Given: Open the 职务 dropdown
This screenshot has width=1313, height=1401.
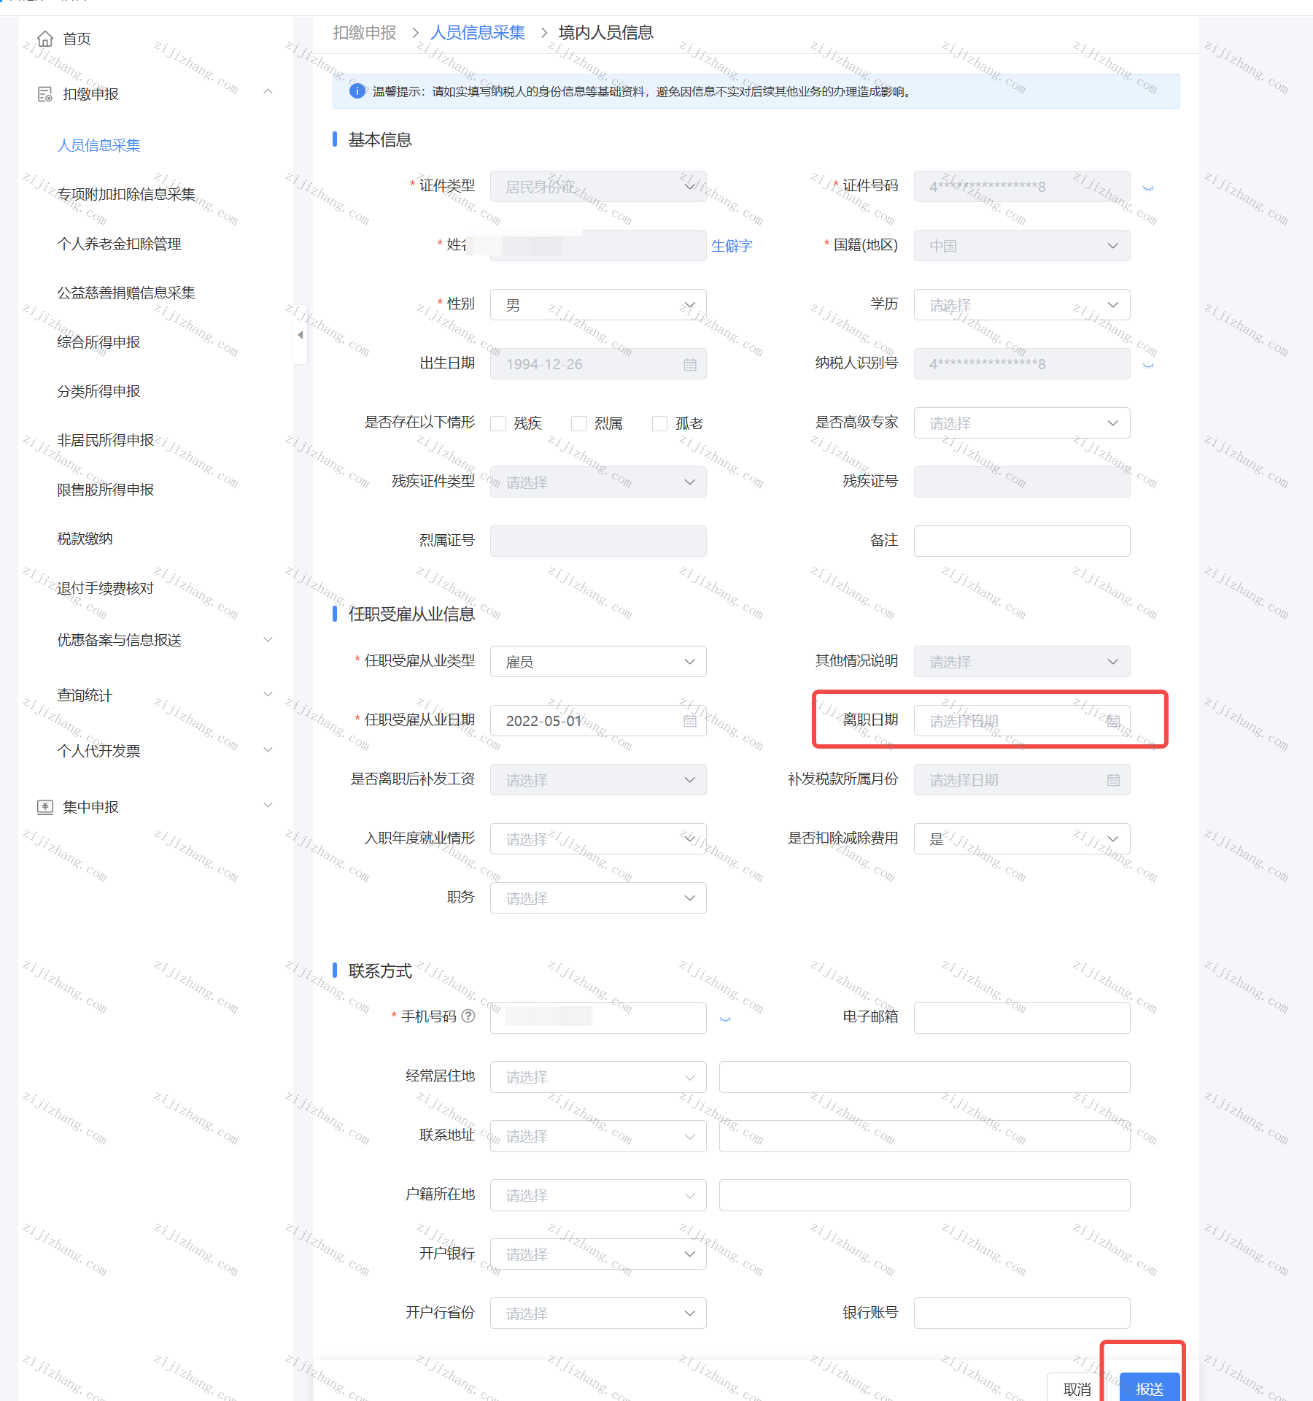Looking at the screenshot, I should coord(598,898).
